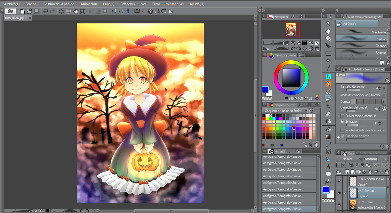Open the Capa(L) menu
The width and height of the screenshot is (391, 213).
click(x=108, y=4)
